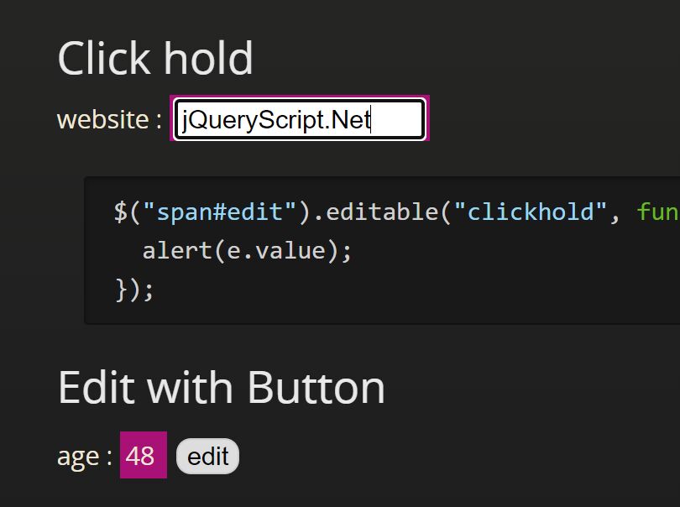Image resolution: width=680 pixels, height=507 pixels.
Task: Click the edit button next to age
Action: pos(207,457)
